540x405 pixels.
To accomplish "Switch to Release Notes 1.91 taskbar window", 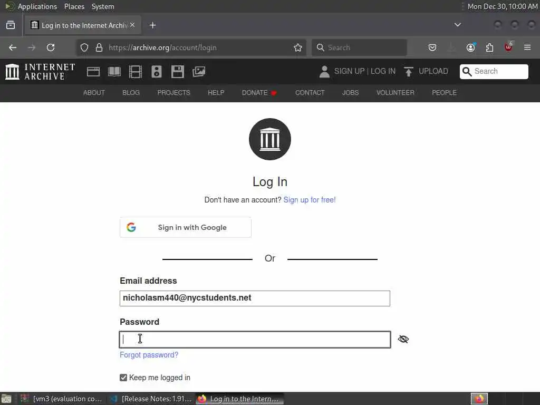I will click(x=150, y=399).
